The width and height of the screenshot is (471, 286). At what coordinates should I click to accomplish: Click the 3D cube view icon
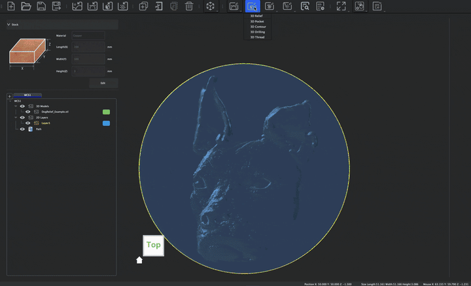[x=211, y=6]
